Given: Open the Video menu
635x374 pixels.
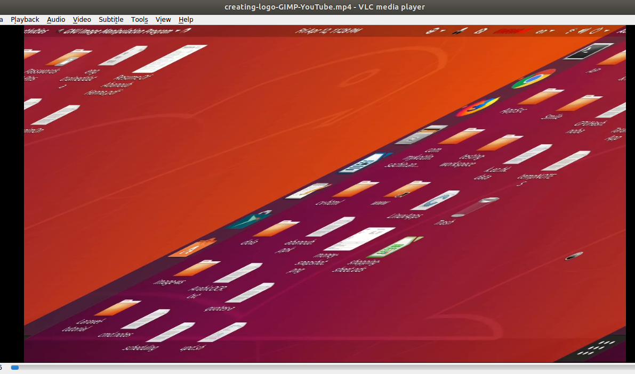Looking at the screenshot, I should (82, 19).
